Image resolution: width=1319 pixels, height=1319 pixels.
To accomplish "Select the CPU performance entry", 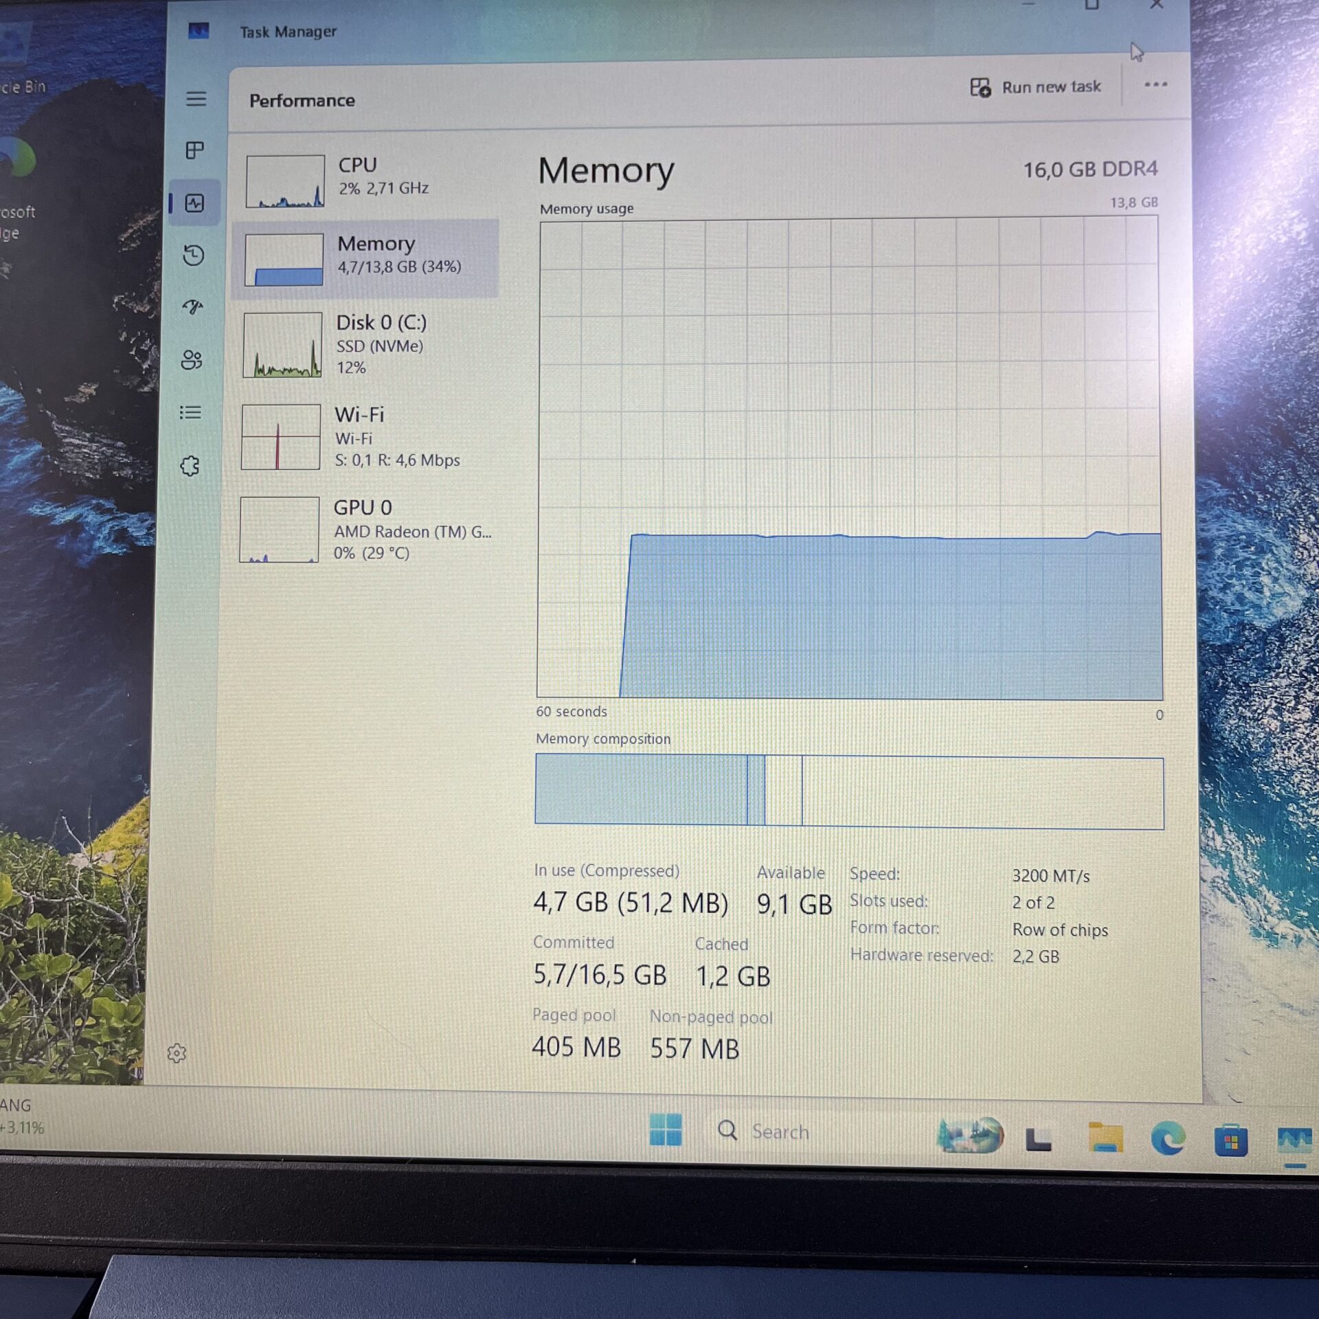I will [x=366, y=181].
